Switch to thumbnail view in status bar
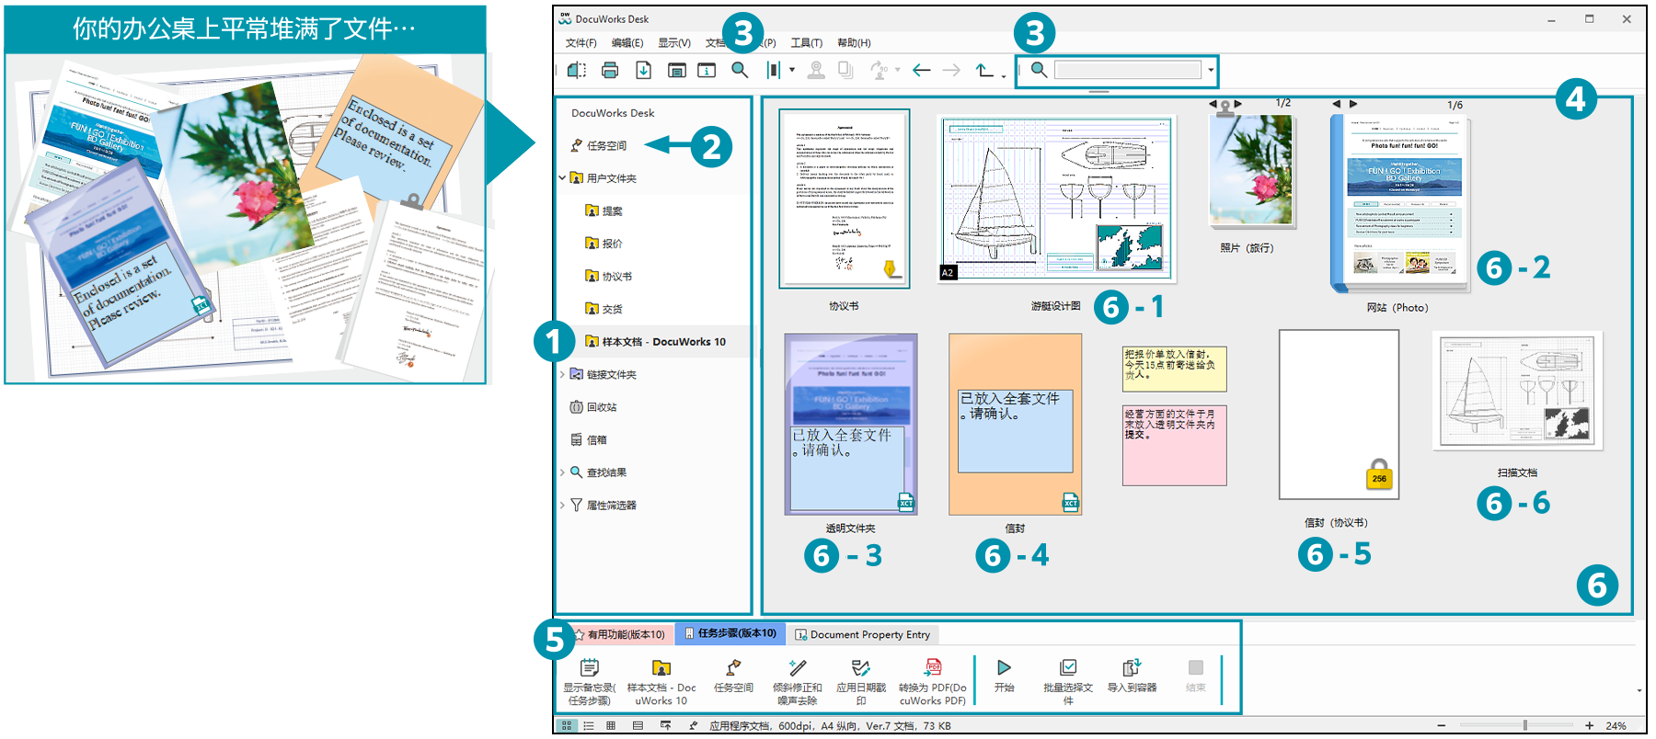The image size is (1656, 739). coord(567,726)
